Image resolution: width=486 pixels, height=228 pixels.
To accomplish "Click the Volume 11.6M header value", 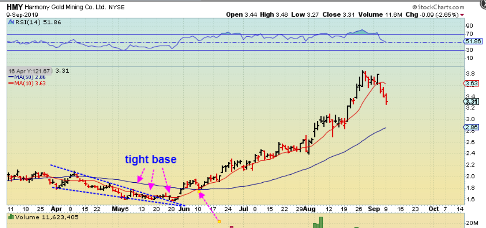I will (x=381, y=15).
